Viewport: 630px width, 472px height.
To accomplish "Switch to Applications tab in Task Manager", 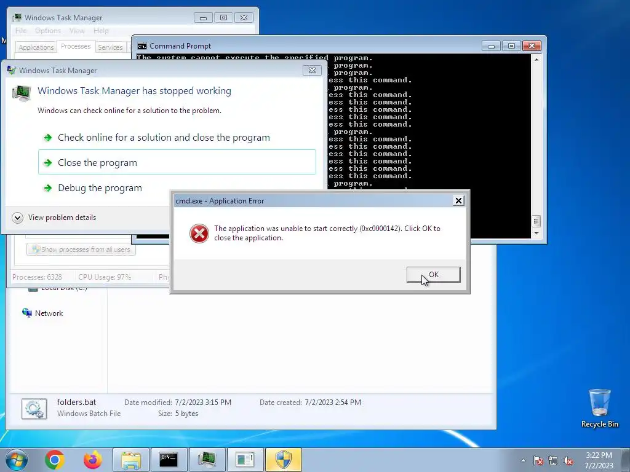I will [x=36, y=47].
